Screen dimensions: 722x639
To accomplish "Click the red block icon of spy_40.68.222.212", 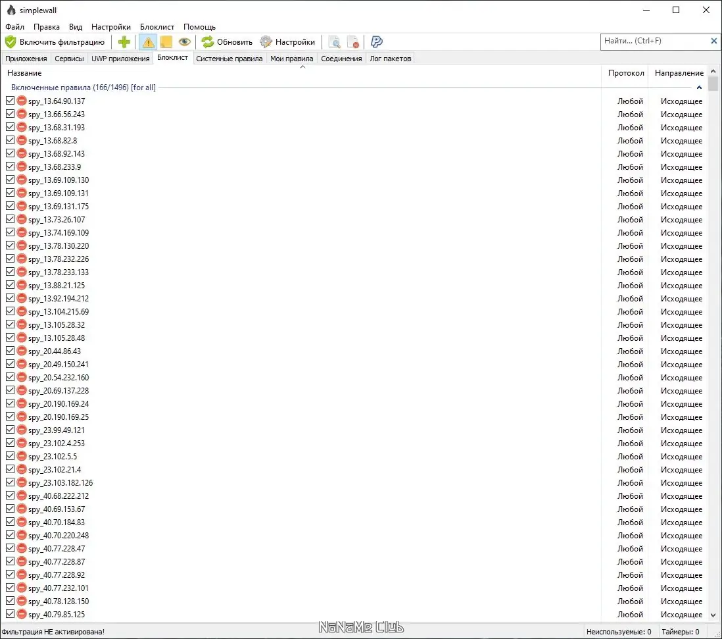I will pyautogui.click(x=22, y=496).
